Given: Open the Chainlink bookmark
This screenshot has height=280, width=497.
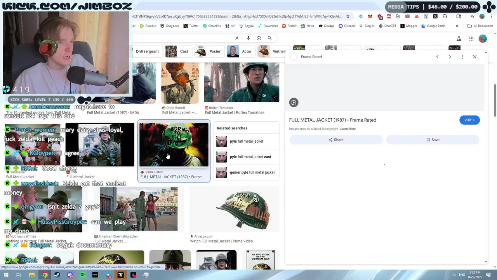Looking at the screenshot, I should coord(212,26).
